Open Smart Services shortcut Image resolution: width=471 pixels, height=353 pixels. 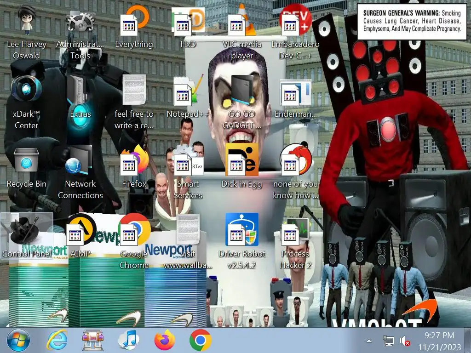coord(188,173)
